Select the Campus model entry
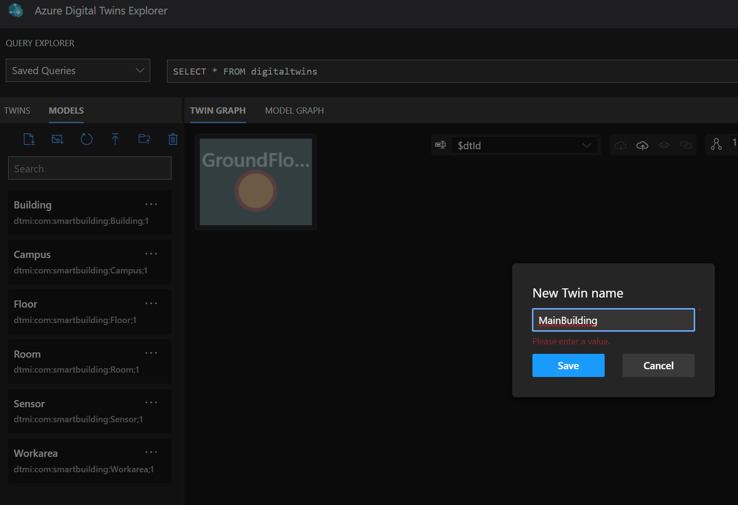This screenshot has height=505, width=738. pyautogui.click(x=90, y=262)
